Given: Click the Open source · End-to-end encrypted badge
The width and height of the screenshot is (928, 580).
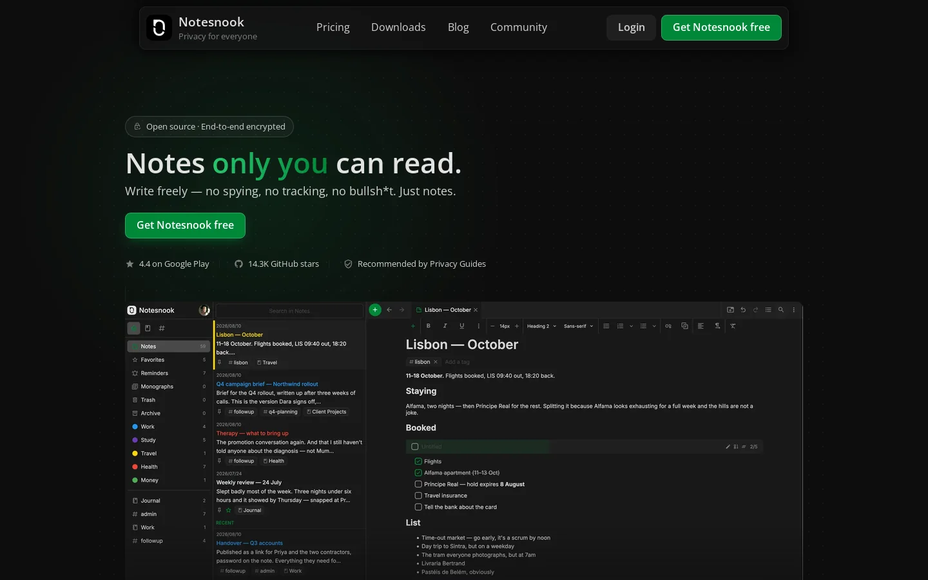Looking at the screenshot, I should (x=209, y=126).
